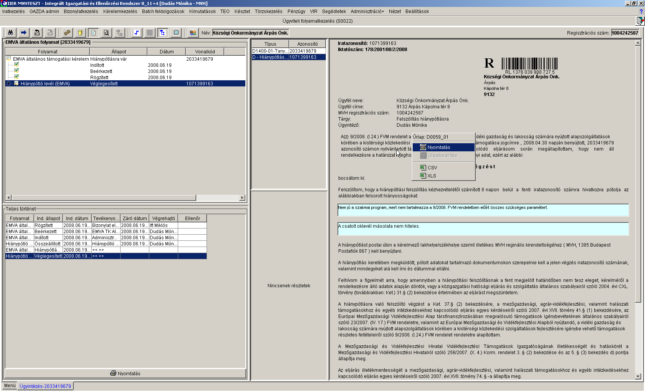Click the XLS export icon in context menu
The height and width of the screenshot is (391, 645).
pos(423,176)
